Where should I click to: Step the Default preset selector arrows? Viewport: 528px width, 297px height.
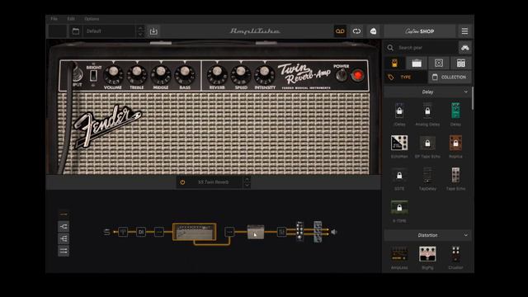coord(140,31)
